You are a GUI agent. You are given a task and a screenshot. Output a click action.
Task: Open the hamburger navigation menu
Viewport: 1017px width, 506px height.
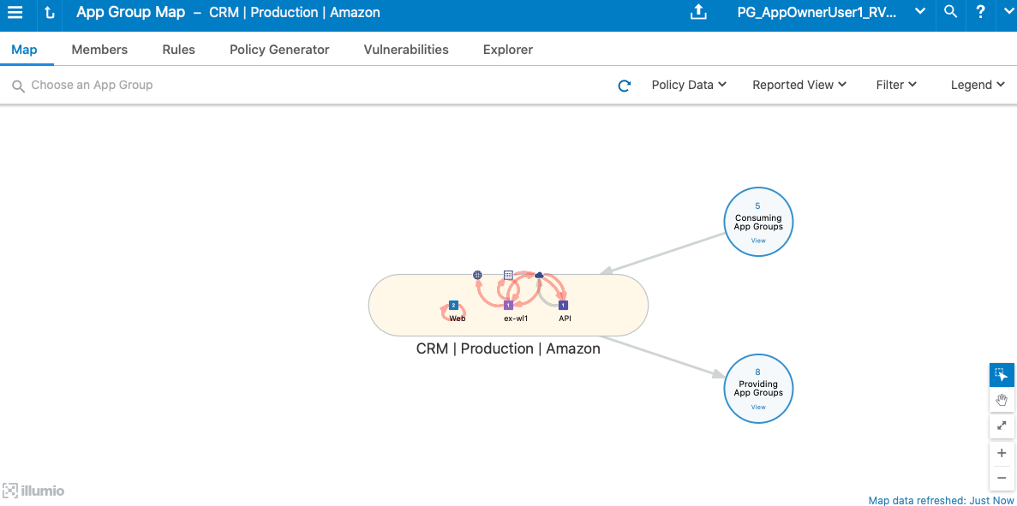click(15, 12)
